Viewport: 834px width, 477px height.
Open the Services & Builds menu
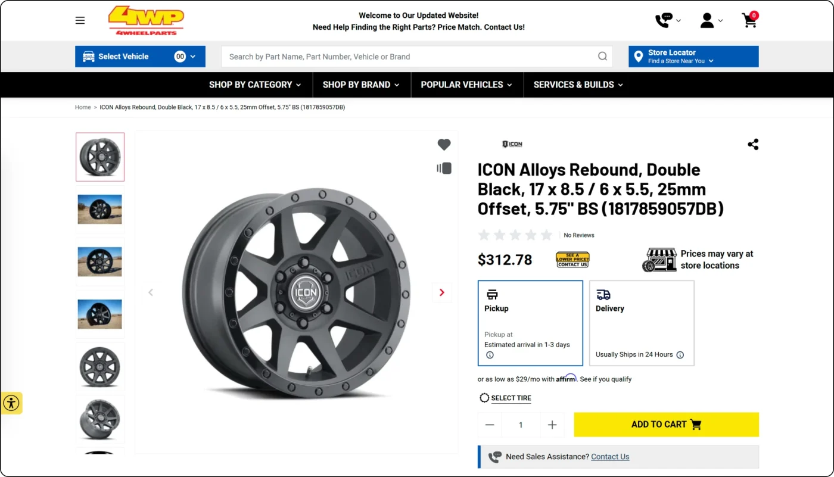578,85
